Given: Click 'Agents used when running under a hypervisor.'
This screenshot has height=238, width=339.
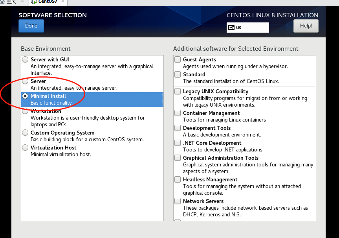Looking at the screenshot, I should (x=235, y=66).
